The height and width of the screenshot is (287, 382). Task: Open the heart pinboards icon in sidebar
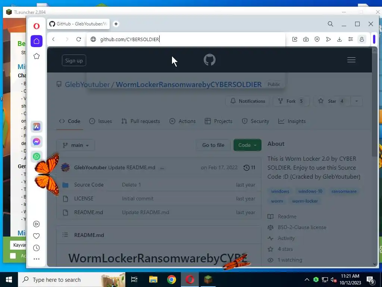point(36,236)
